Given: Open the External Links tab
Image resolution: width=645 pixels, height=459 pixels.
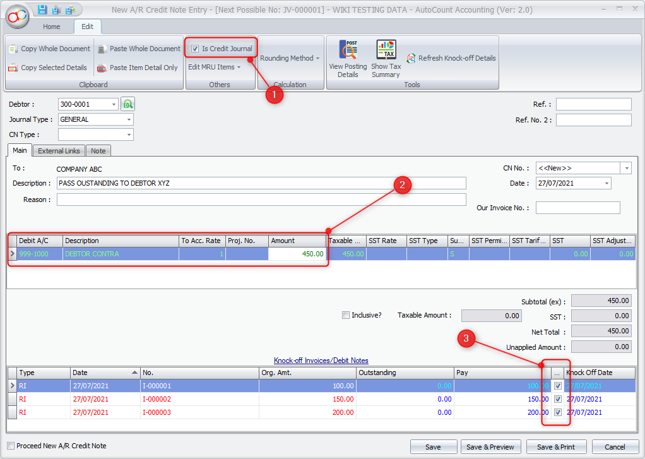Looking at the screenshot, I should pyautogui.click(x=59, y=151).
